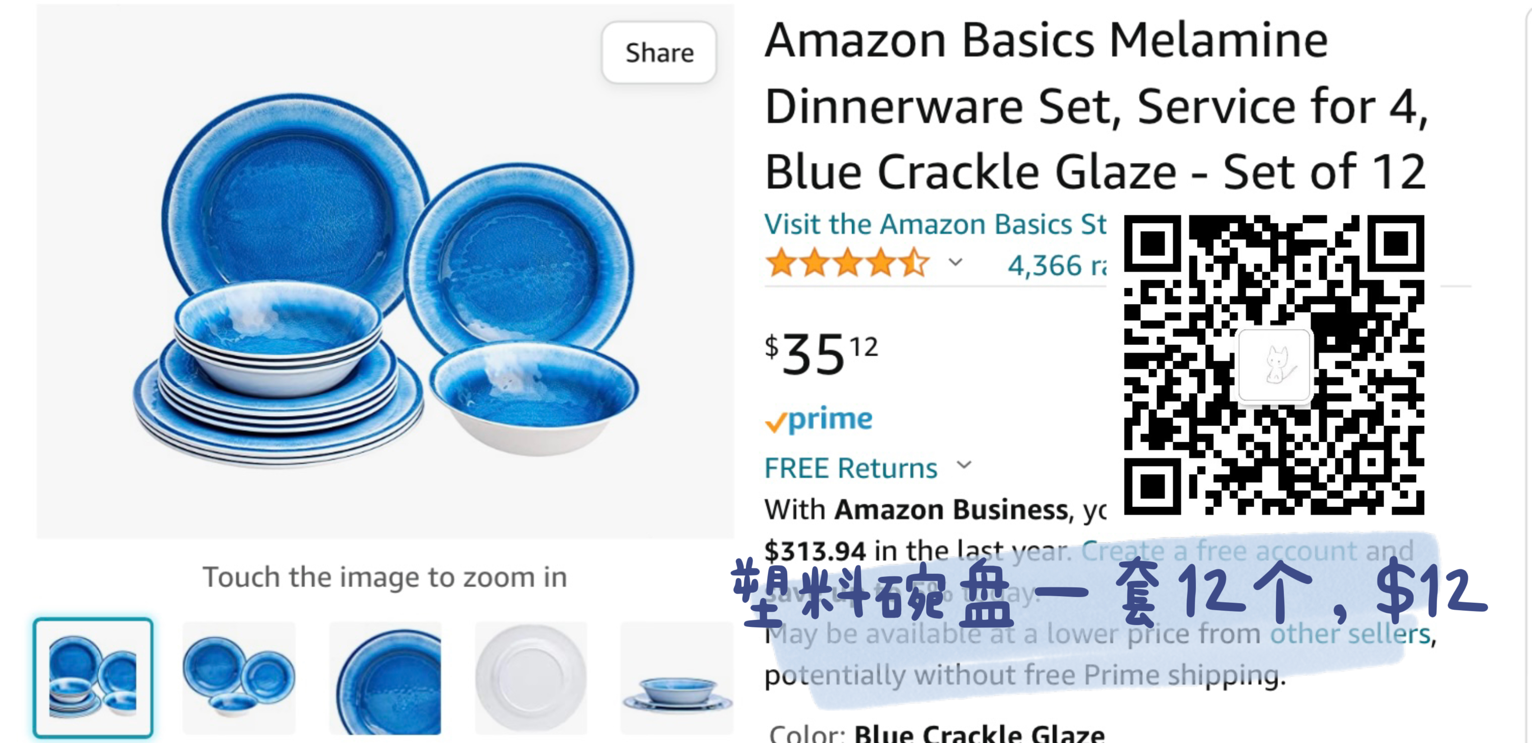
Task: Open the close-up blue plate thumbnail
Action: 385,678
